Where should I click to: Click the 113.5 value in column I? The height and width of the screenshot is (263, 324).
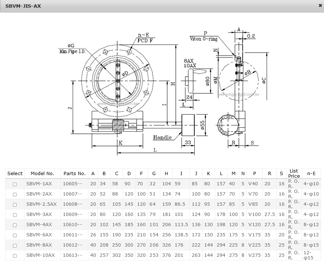pyautogui.click(x=181, y=224)
